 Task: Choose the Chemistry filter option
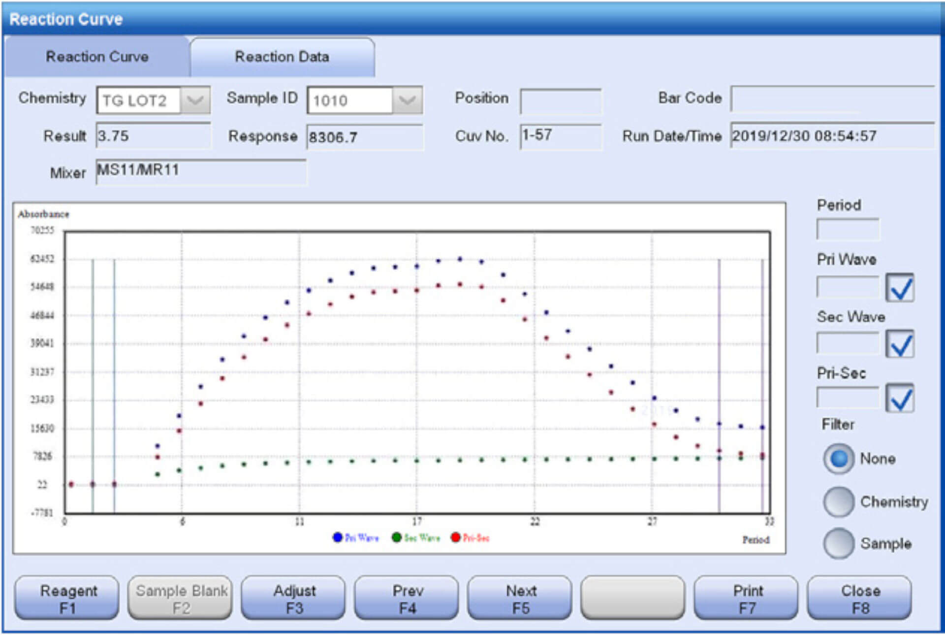(839, 501)
